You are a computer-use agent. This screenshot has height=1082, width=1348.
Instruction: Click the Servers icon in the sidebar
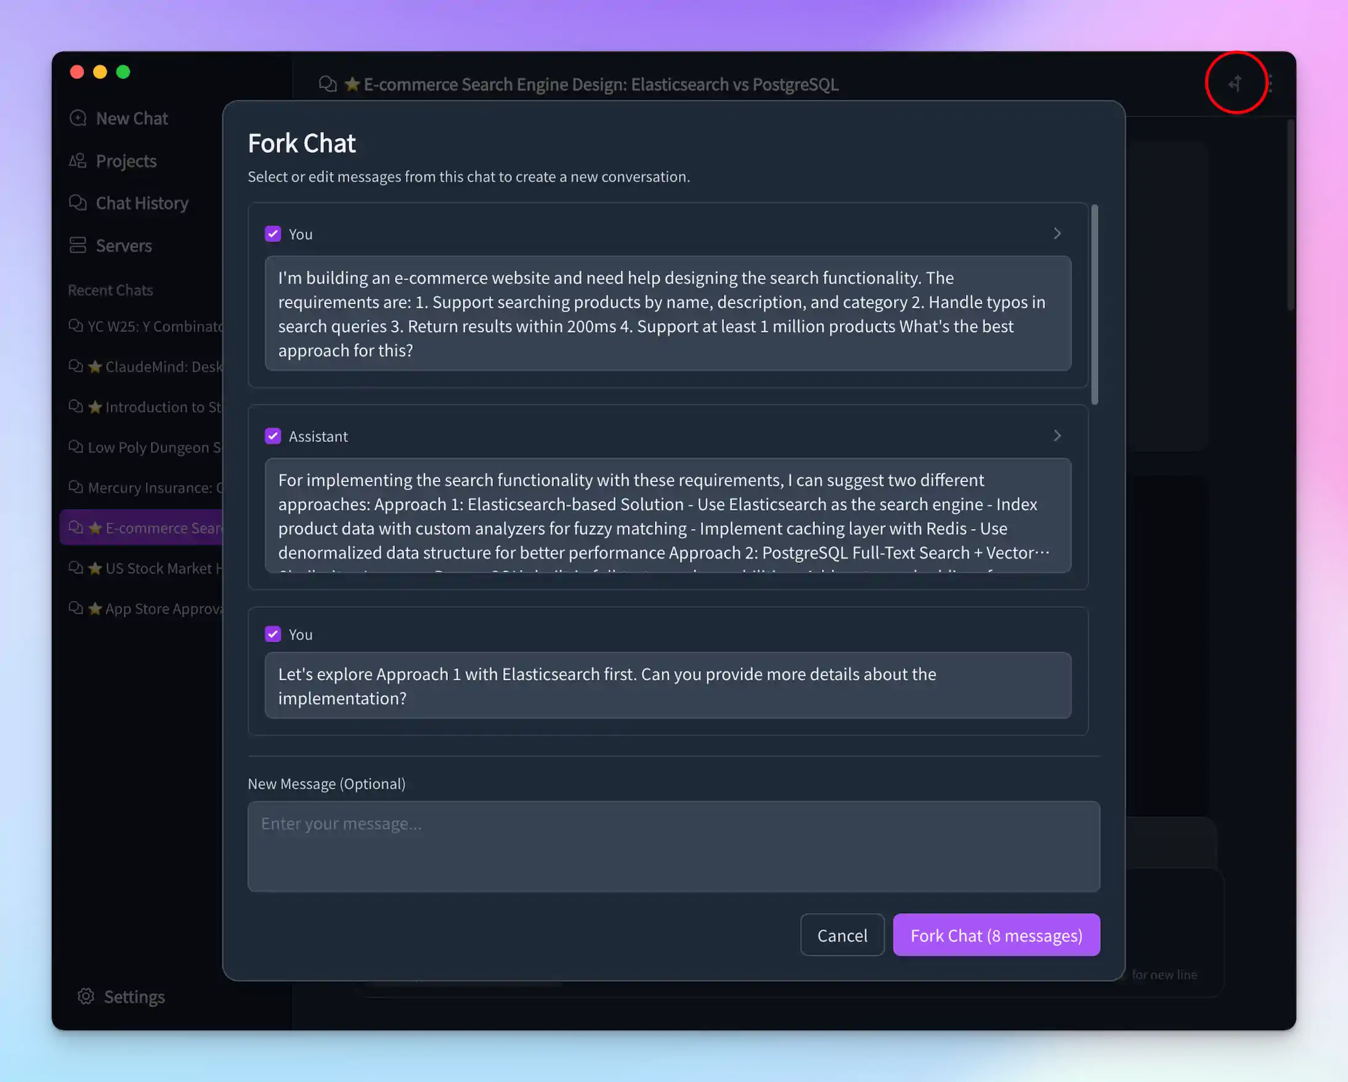click(x=78, y=245)
